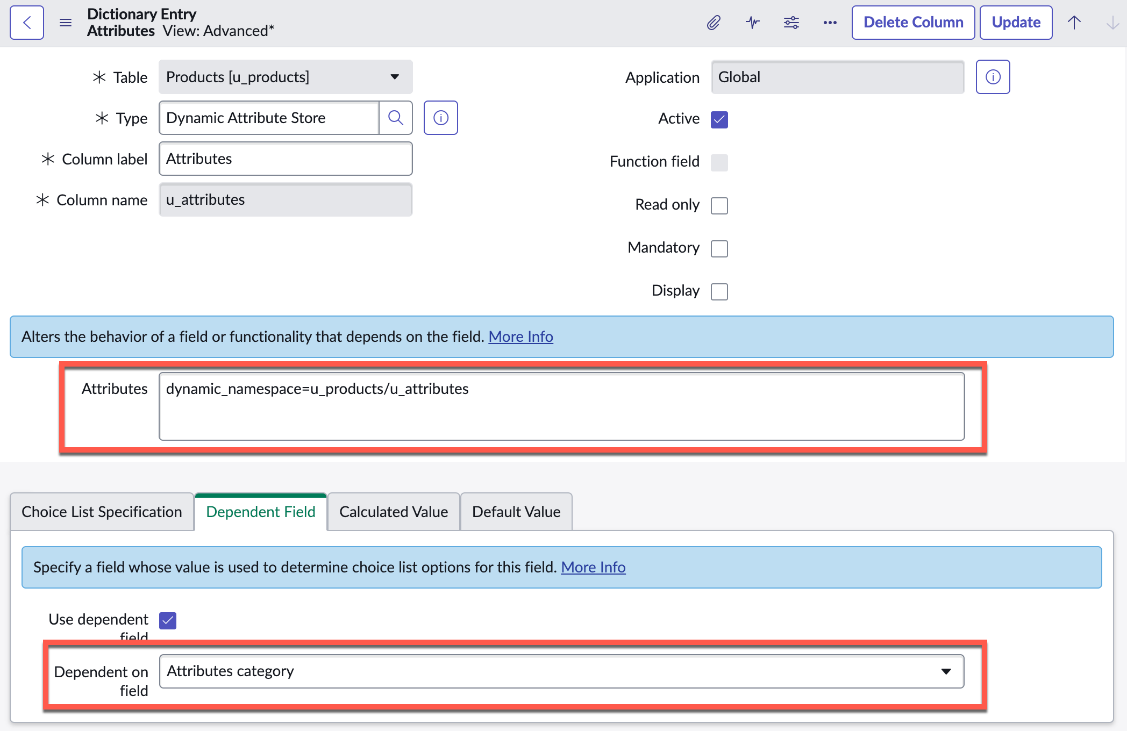The image size is (1127, 731).
Task: Show info icon next to Application Global
Action: coord(993,77)
